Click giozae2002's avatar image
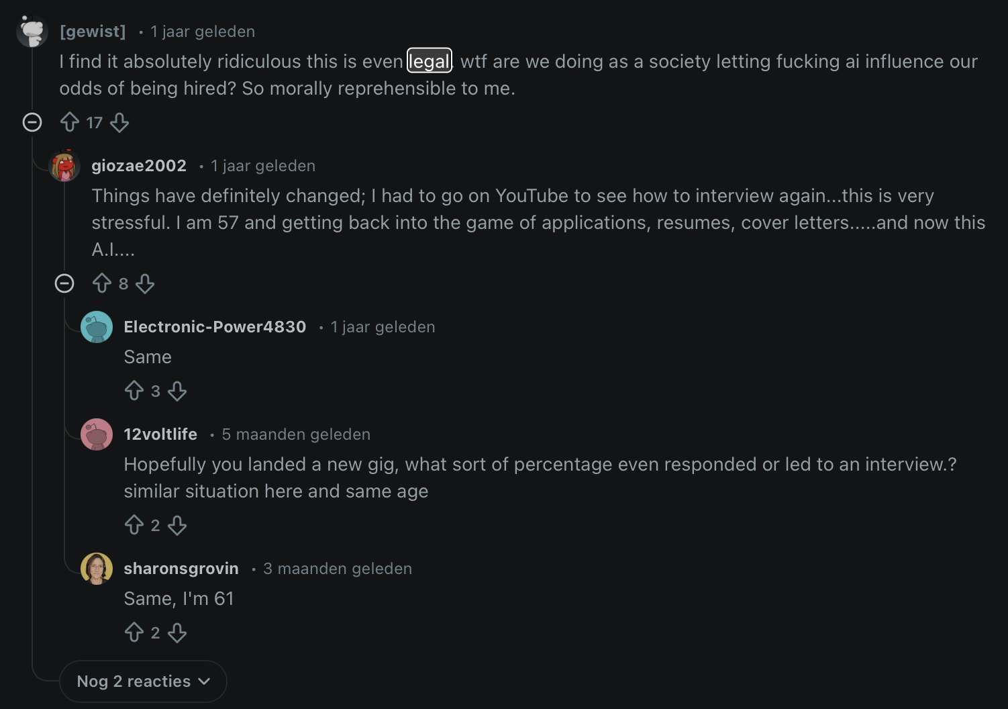 point(64,166)
